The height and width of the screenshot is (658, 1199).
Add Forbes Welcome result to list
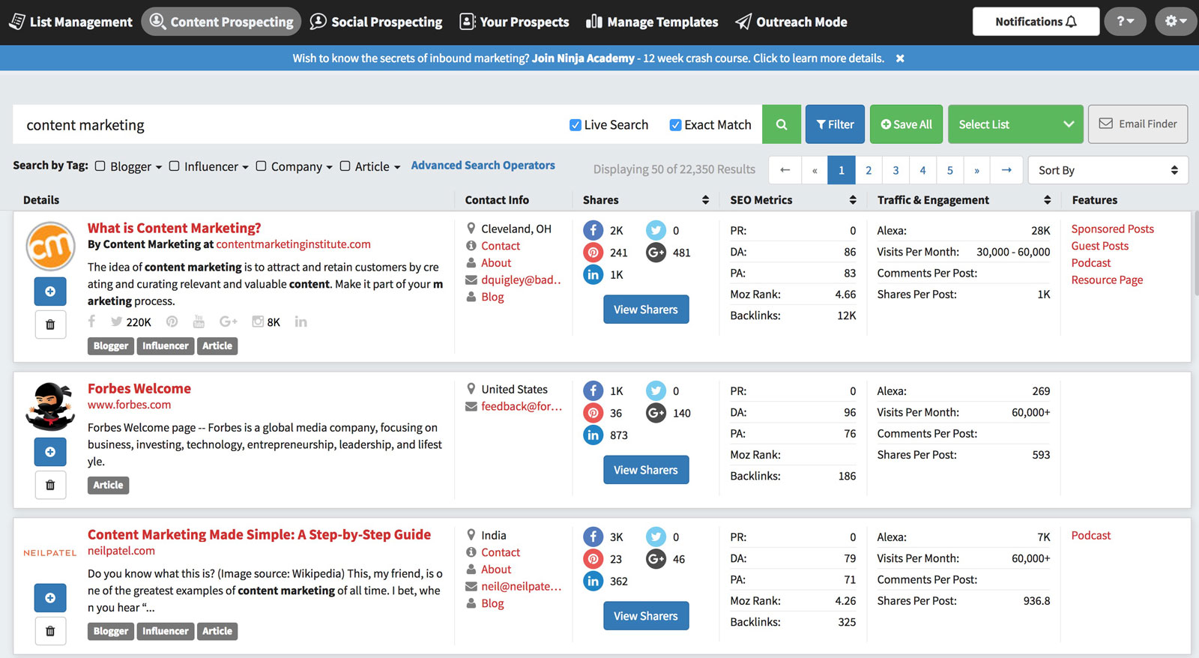click(x=50, y=452)
